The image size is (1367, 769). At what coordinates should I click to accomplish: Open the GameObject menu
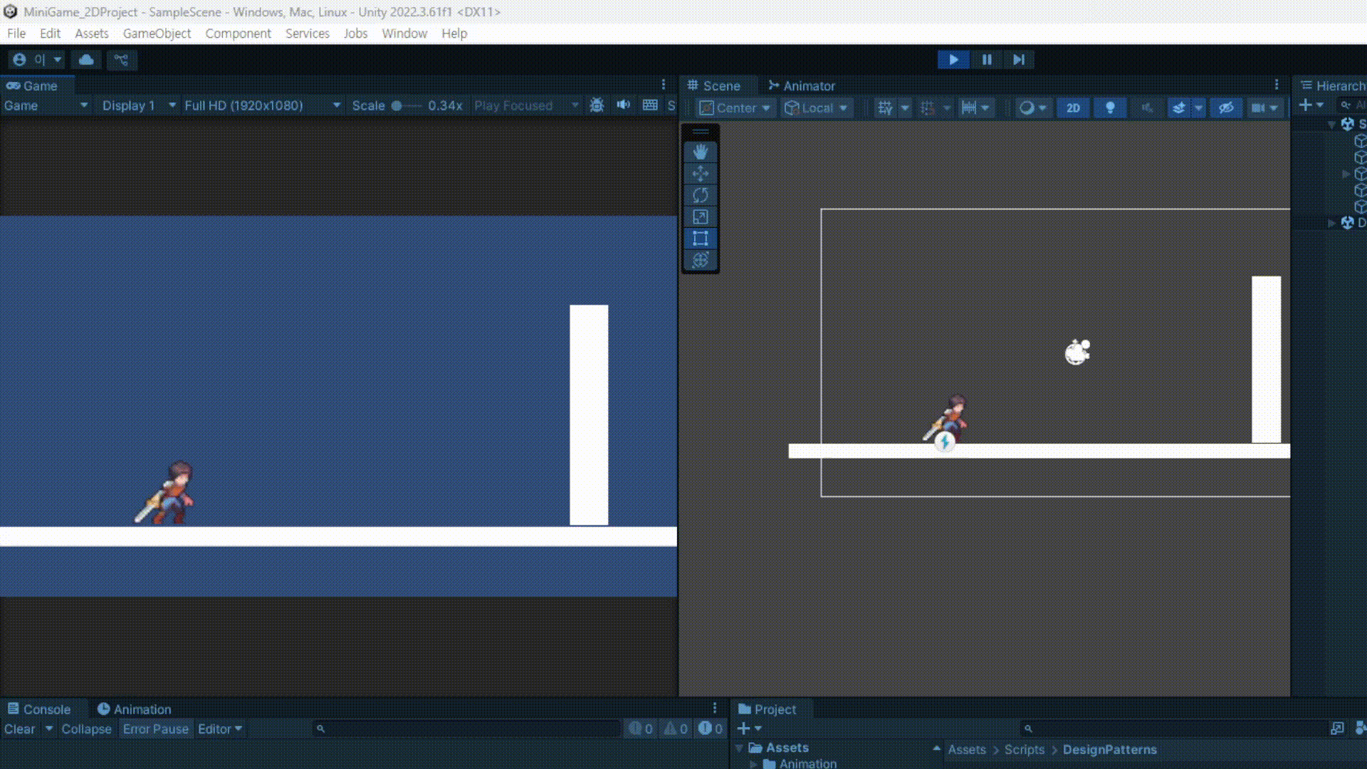coord(157,33)
